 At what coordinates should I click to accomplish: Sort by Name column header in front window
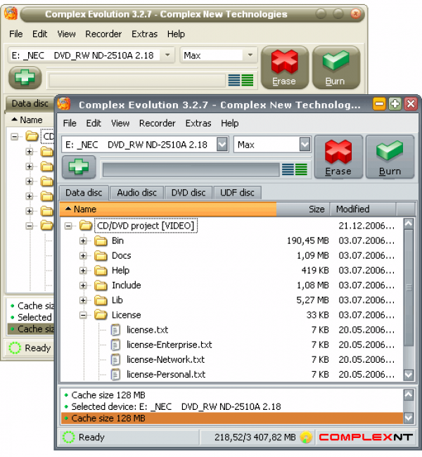click(x=168, y=210)
